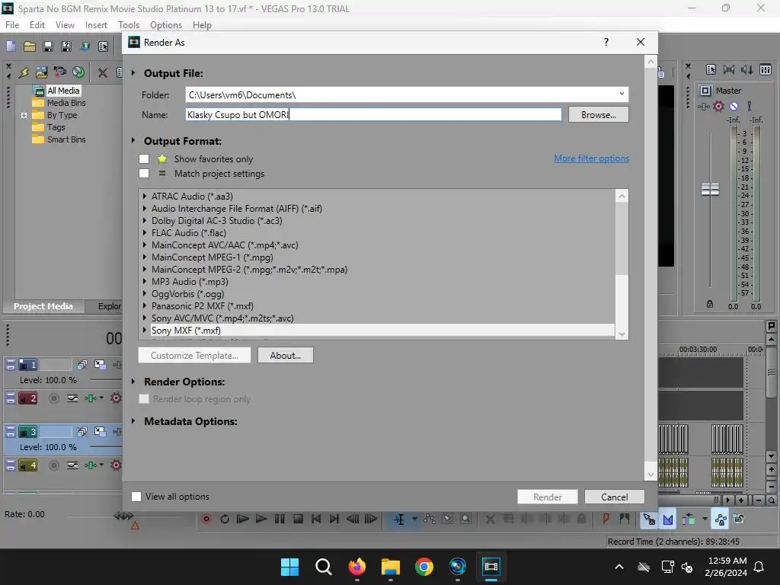Click the Name input field
This screenshot has height=585, width=780.
[373, 114]
